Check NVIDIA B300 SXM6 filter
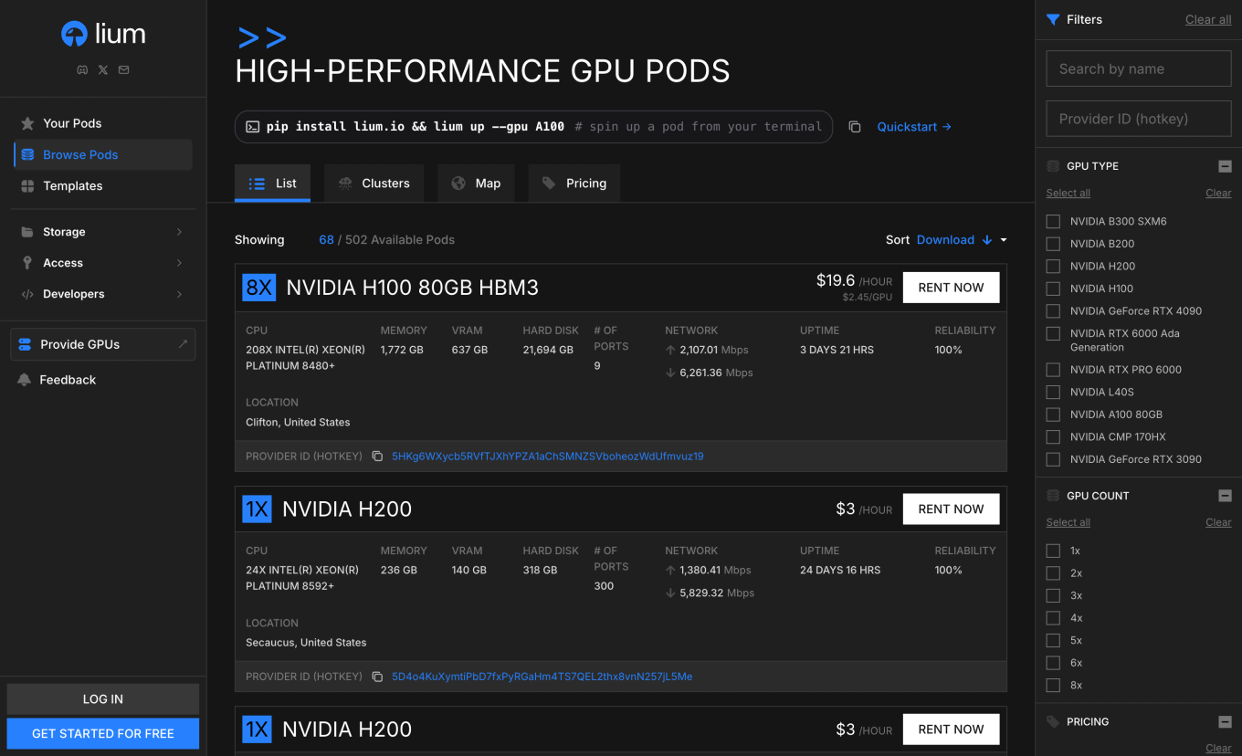The image size is (1242, 756). [x=1053, y=221]
